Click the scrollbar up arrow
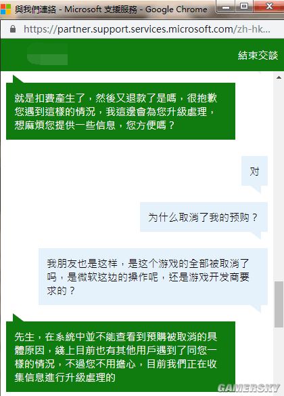Screen dimensions: 284x396 click(x=279, y=77)
